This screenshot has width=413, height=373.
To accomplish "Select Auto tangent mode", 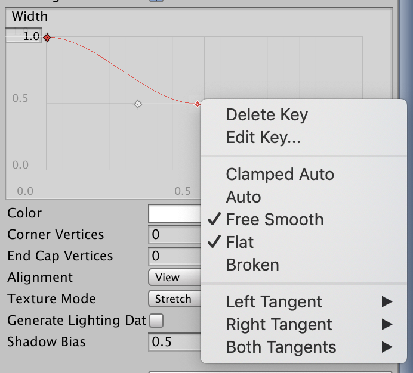I will [244, 197].
